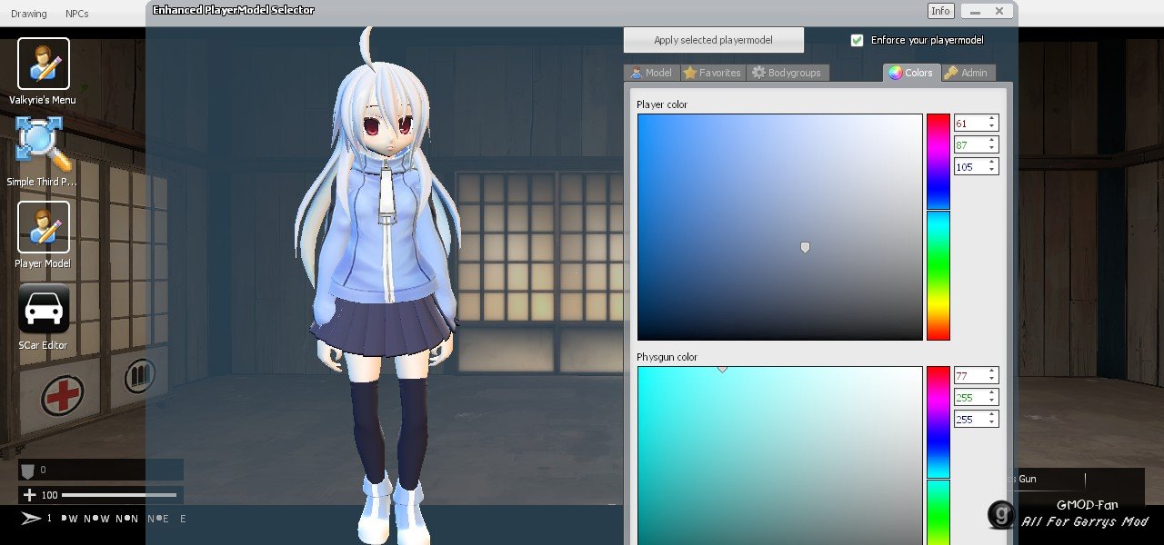1164x545 pixels.
Task: Decrease the Physgun green value
Action: (992, 401)
